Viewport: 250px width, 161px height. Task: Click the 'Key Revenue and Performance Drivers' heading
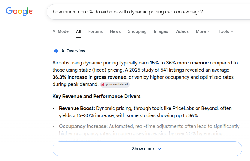pyautogui.click(x=96, y=96)
